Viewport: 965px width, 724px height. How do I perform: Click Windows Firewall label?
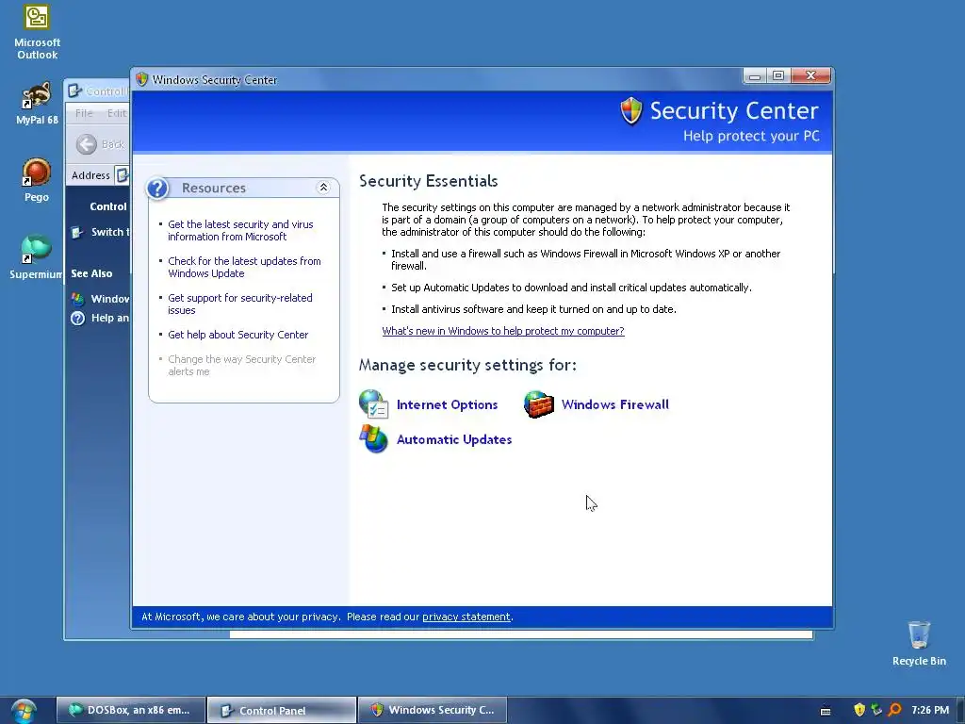[x=614, y=404]
